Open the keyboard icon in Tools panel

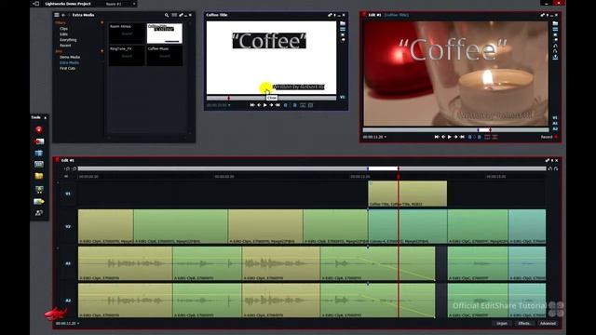[39, 165]
